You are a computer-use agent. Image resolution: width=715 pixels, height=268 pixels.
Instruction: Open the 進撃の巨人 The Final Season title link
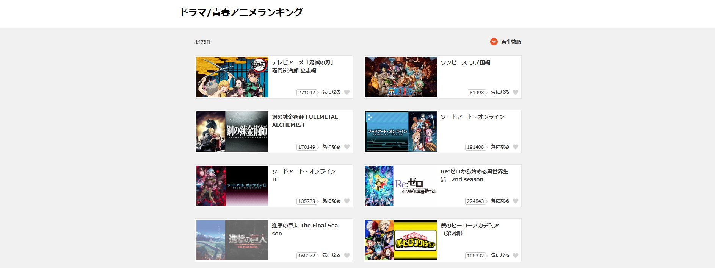(x=305, y=230)
